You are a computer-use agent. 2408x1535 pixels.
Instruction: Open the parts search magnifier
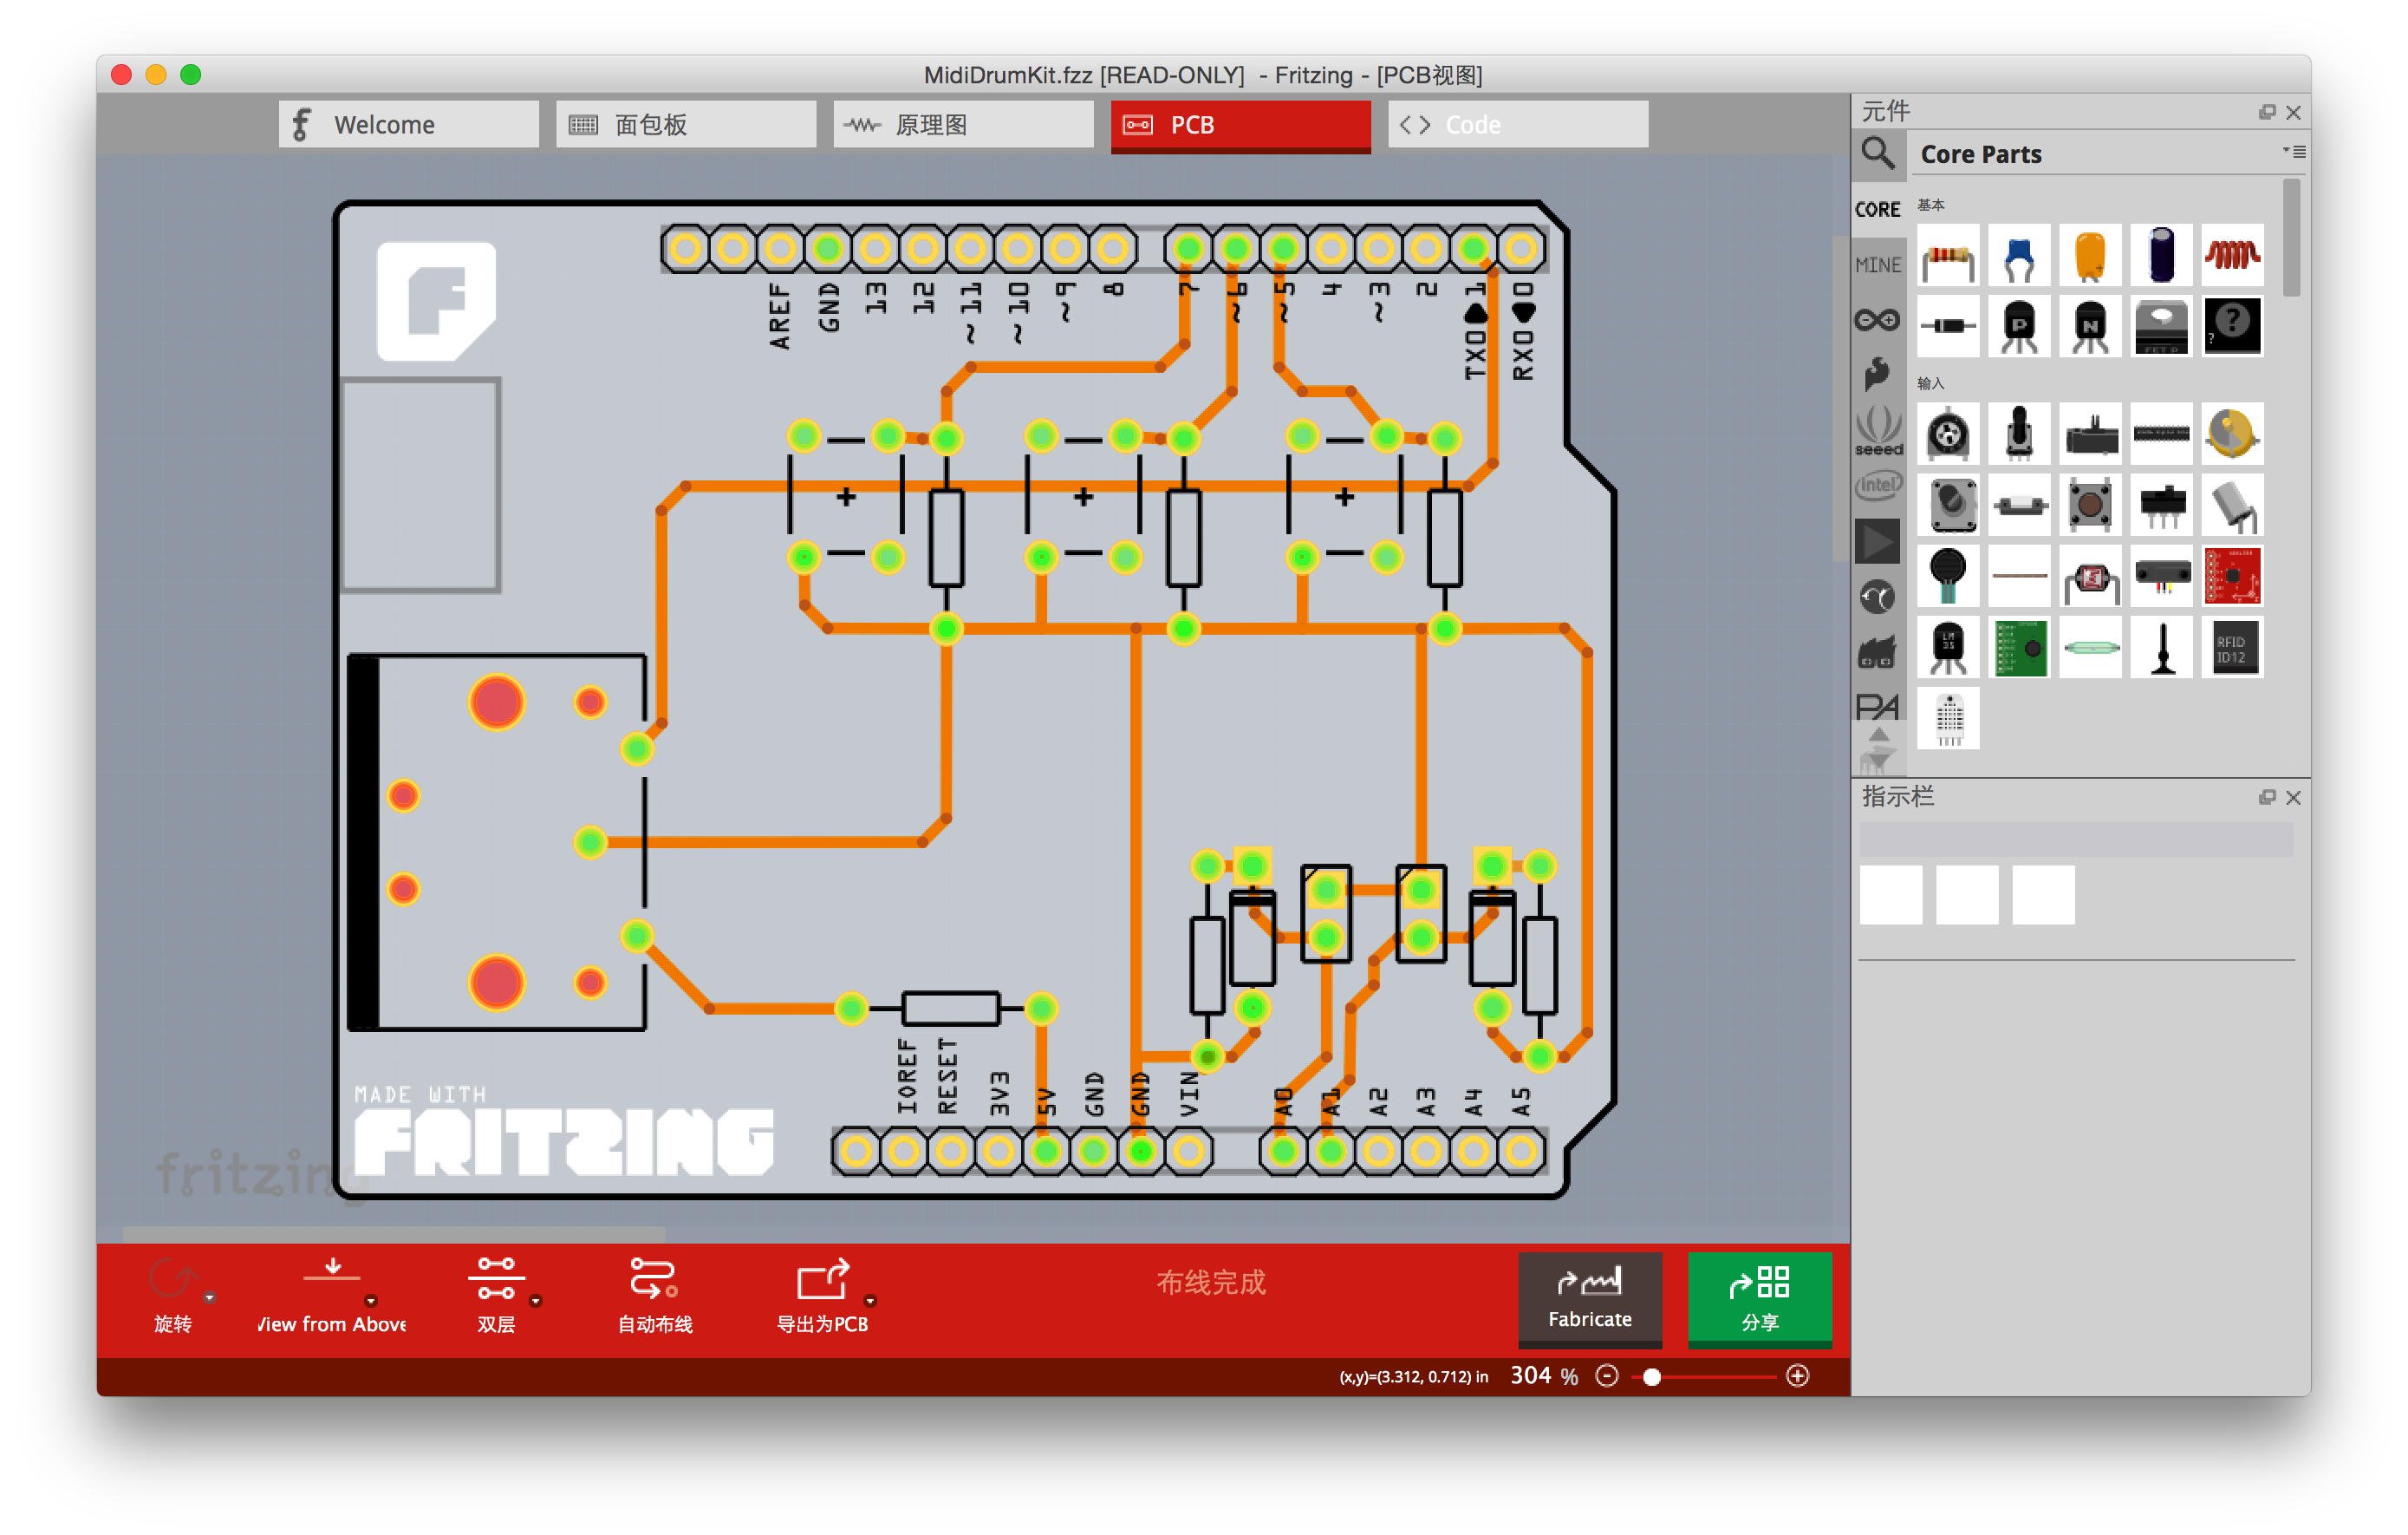[x=1877, y=153]
